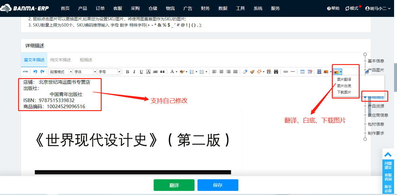Screen dimensions: 397x195
Task: Insert an image into description
Action: (326, 72)
